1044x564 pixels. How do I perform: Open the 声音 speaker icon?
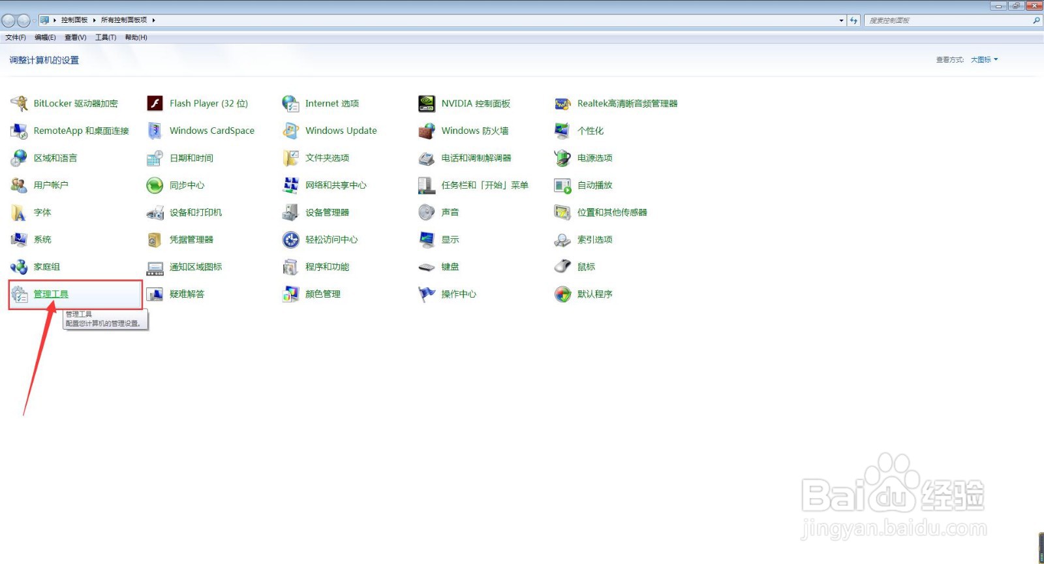point(427,212)
